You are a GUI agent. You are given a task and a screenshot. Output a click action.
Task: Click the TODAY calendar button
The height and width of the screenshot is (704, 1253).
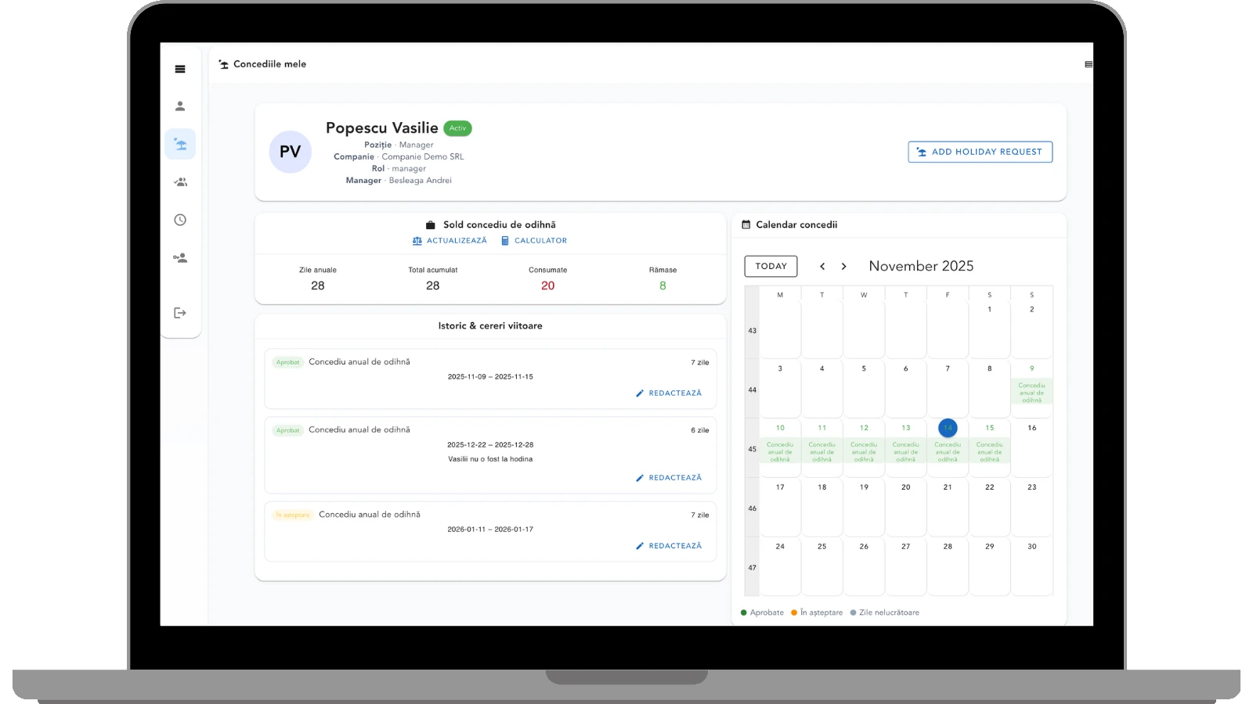(771, 266)
